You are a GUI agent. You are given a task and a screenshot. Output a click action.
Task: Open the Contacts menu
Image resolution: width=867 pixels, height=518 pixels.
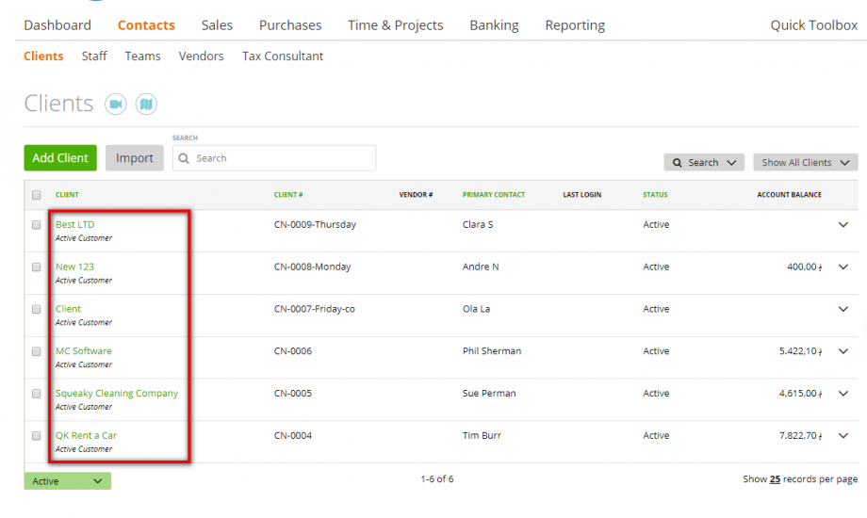click(x=146, y=25)
